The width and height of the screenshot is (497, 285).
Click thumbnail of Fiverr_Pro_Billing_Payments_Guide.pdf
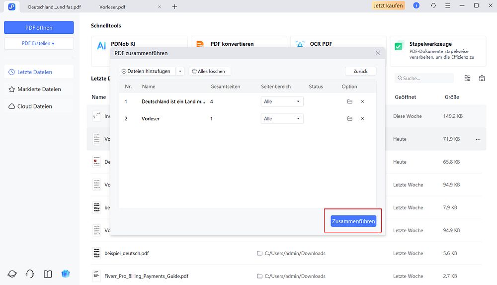96,276
